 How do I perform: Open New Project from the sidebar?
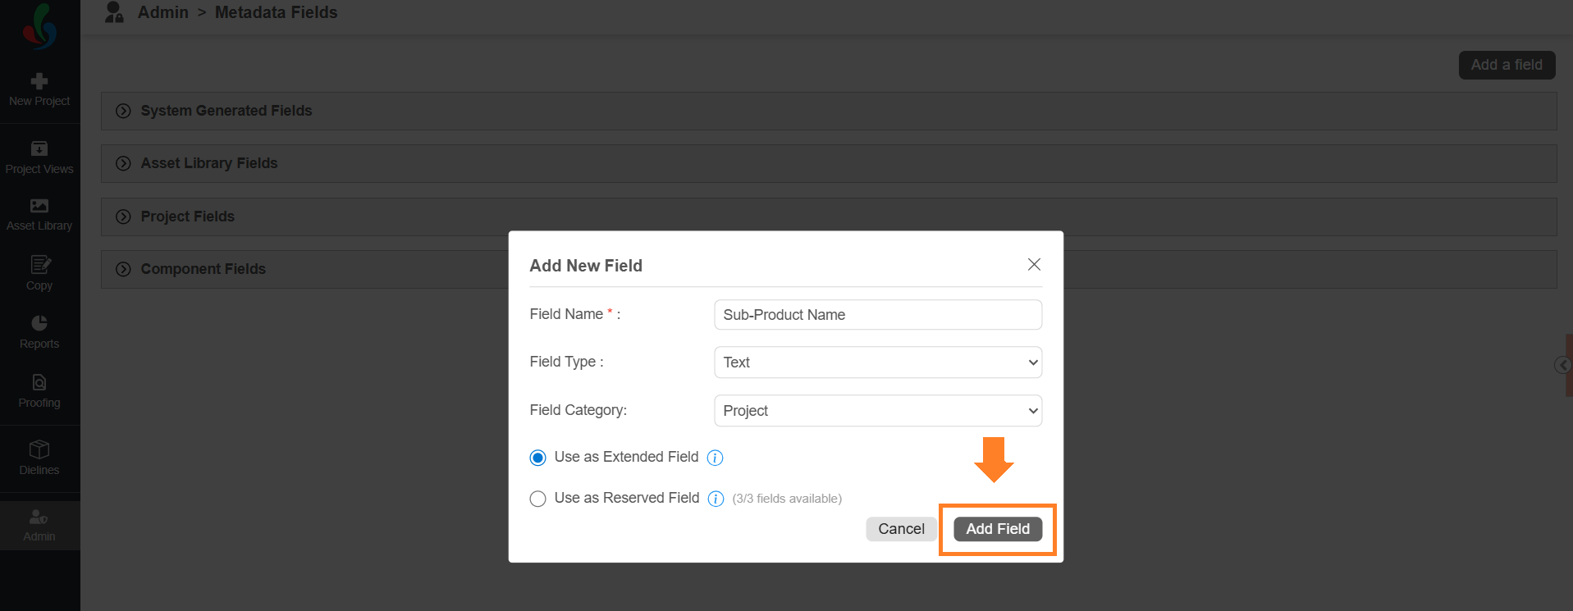pos(39,89)
